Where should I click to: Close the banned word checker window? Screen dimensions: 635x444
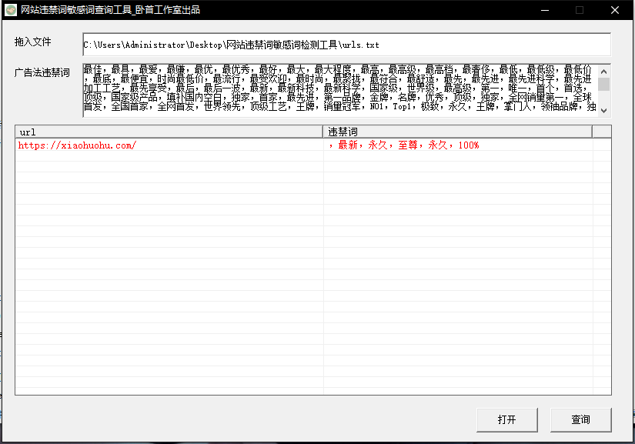coord(614,10)
